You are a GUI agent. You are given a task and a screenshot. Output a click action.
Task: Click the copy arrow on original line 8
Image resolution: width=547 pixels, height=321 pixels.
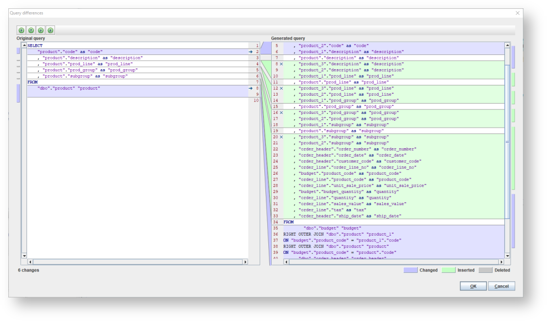pyautogui.click(x=251, y=88)
